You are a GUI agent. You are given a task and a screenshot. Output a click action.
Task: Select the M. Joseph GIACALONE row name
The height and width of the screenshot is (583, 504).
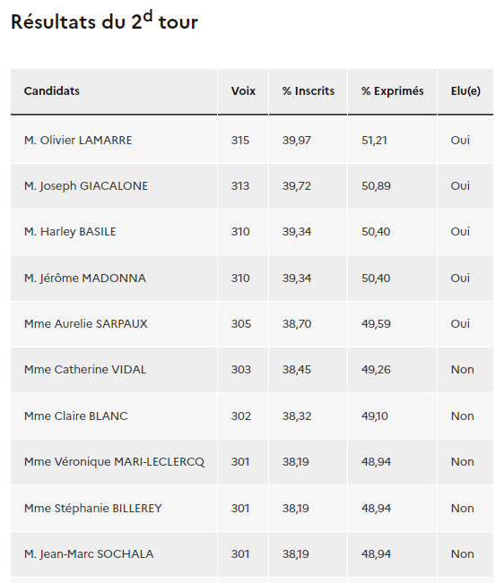[86, 186]
